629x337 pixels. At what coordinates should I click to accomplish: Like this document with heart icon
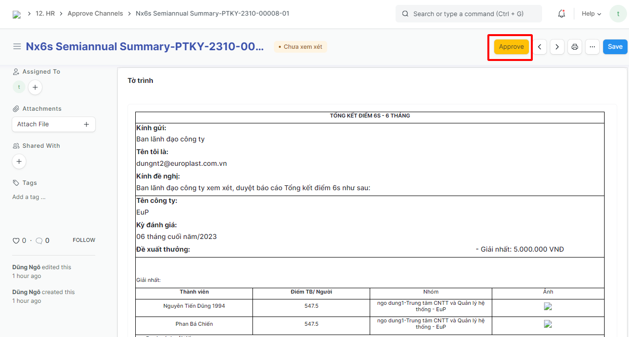click(x=16, y=240)
